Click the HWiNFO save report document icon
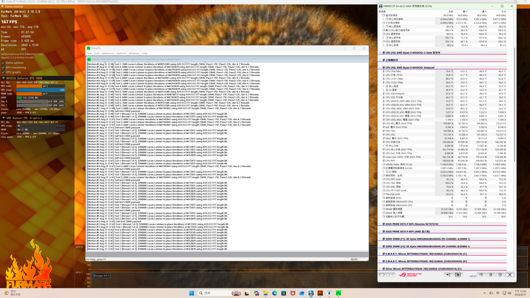Screen dimensions: 530x298 click(x=491, y=275)
